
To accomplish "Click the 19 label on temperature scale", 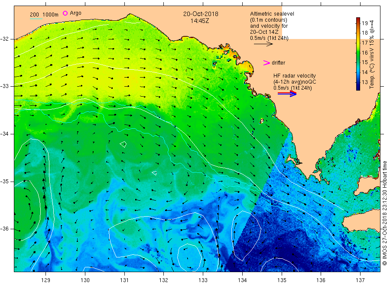I will (364, 23).
